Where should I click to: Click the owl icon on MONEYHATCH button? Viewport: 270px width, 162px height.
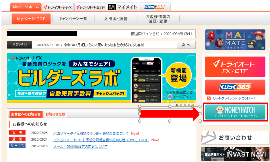click(x=220, y=110)
